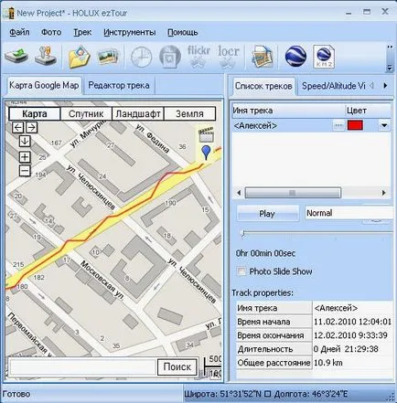This screenshot has width=397, height=403.
Task: Open the Normal speed dropdown
Action: pyautogui.click(x=349, y=213)
